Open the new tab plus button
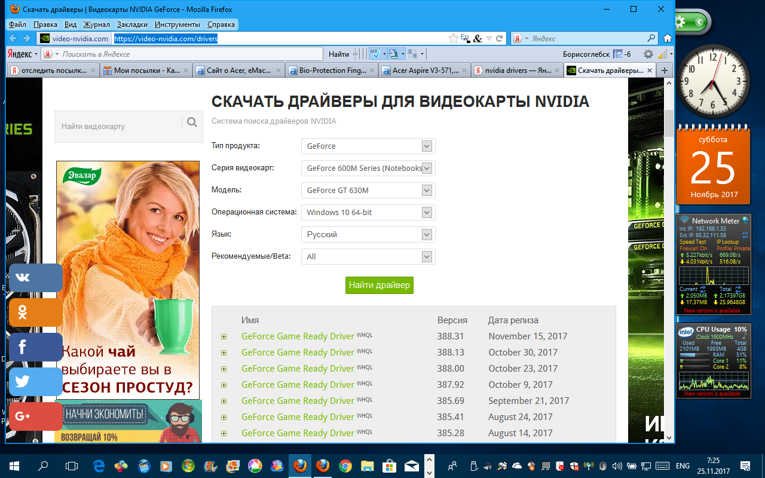This screenshot has height=478, width=765. click(665, 70)
